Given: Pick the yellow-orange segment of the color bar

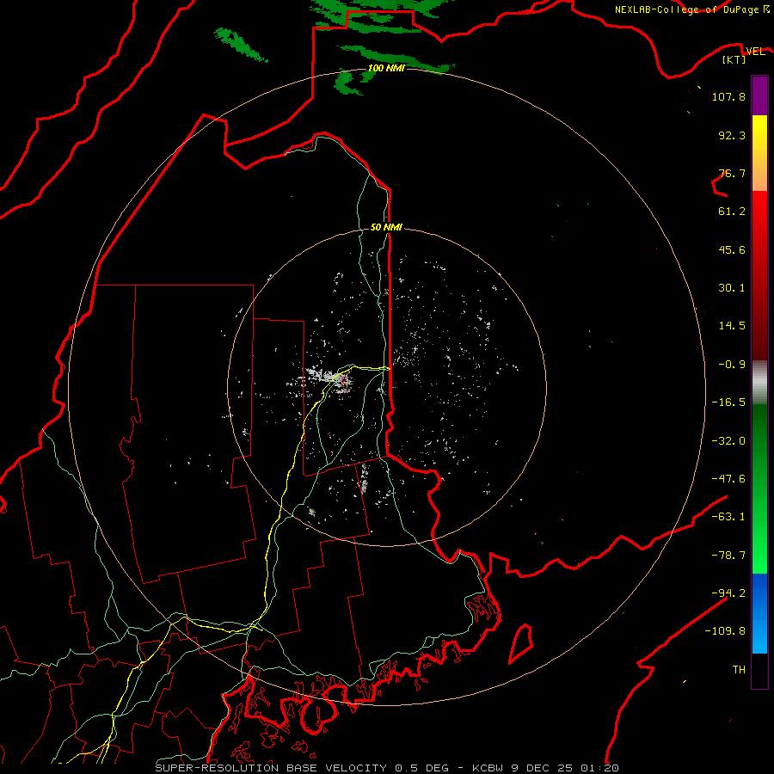Looking at the screenshot, I should click(x=759, y=153).
